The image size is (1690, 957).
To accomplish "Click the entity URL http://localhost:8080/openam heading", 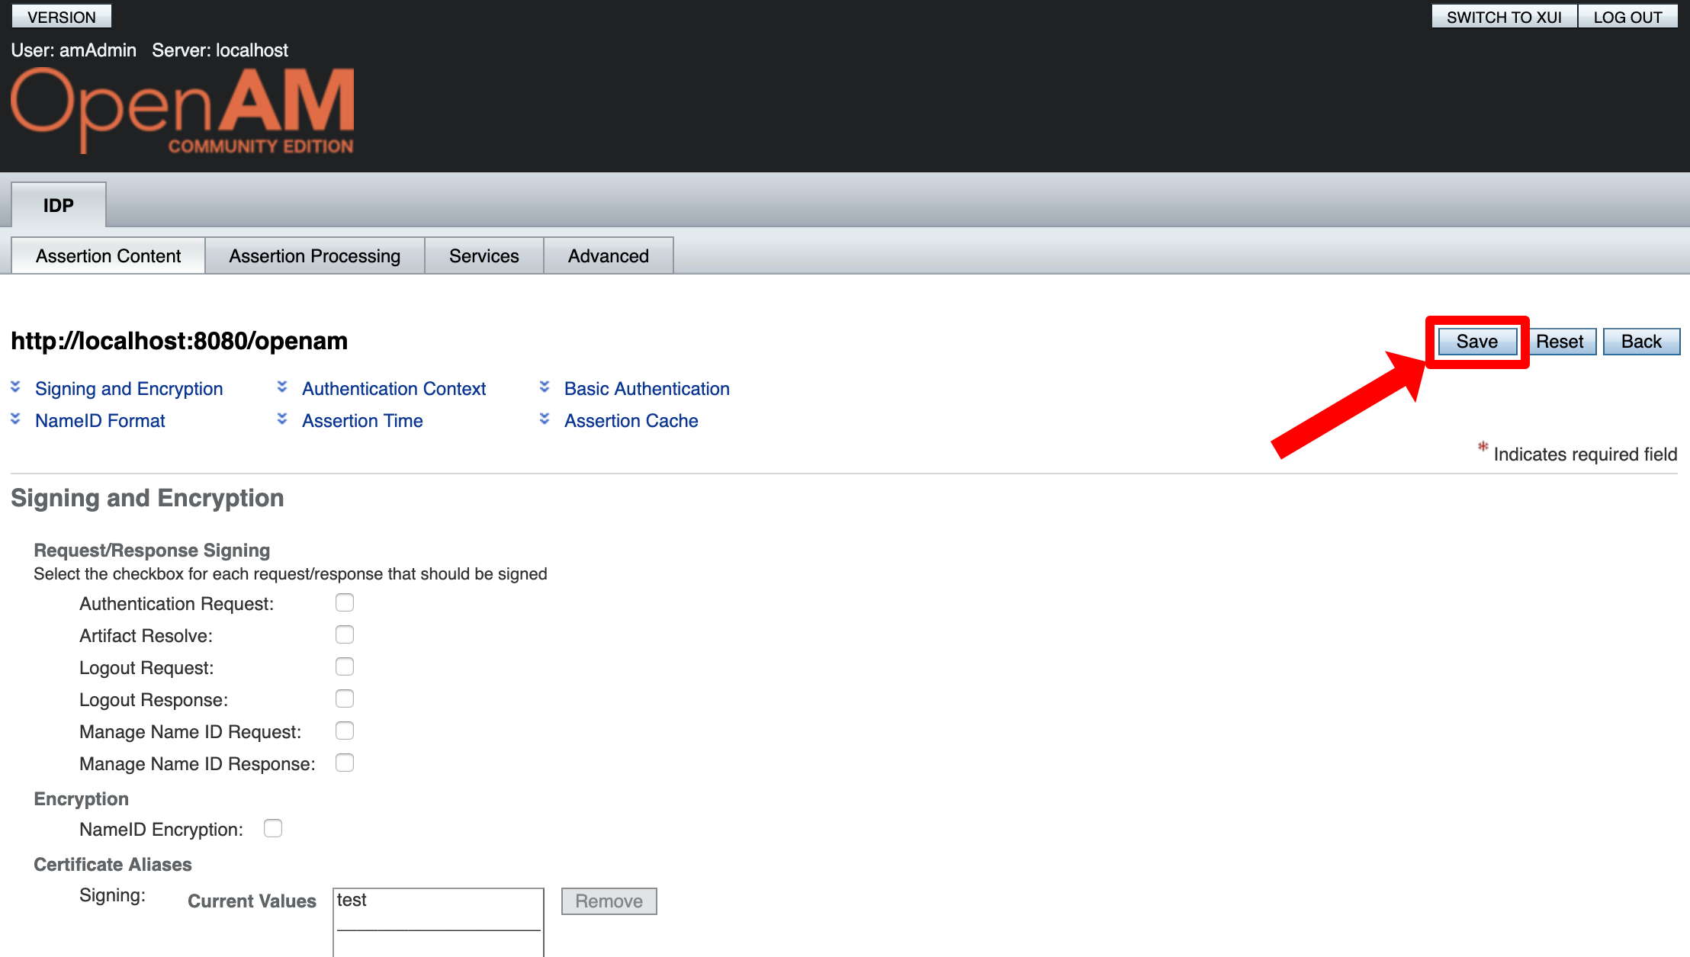I will (x=179, y=341).
